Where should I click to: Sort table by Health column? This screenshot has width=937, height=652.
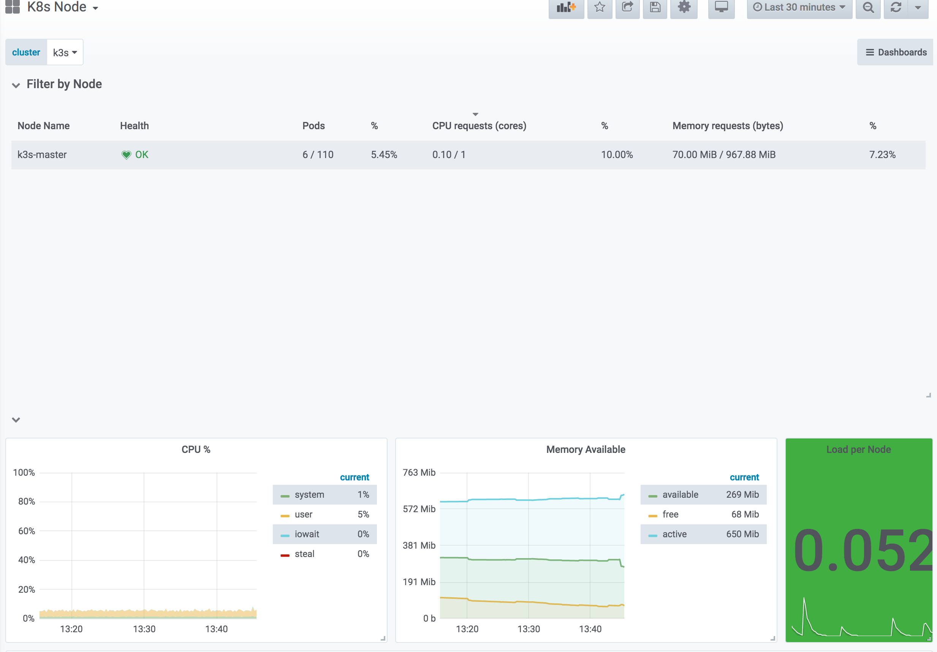[134, 126]
